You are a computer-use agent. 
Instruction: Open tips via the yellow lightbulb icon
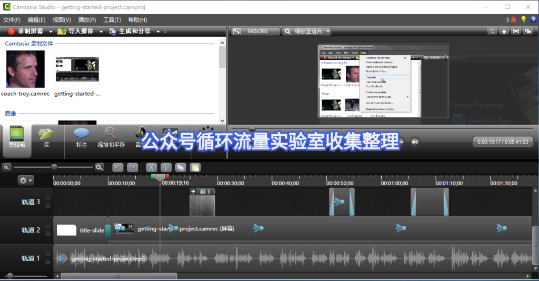(x=524, y=19)
